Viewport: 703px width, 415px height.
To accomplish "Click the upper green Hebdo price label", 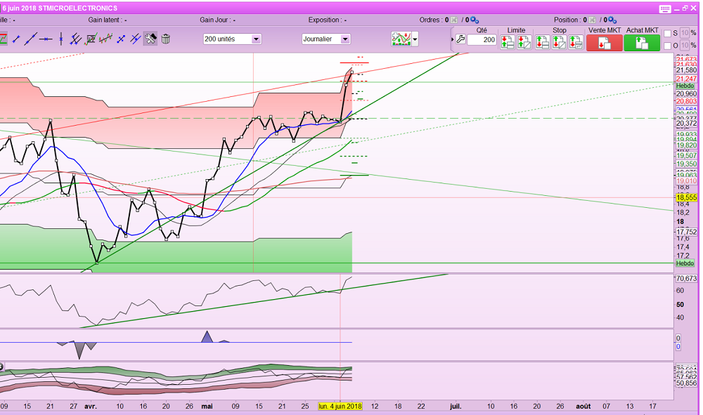I will coord(685,86).
